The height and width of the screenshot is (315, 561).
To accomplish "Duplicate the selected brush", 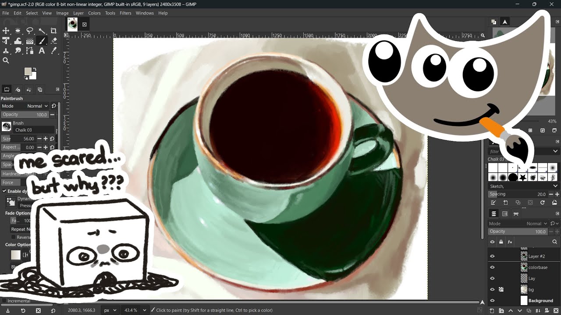I will (x=518, y=203).
